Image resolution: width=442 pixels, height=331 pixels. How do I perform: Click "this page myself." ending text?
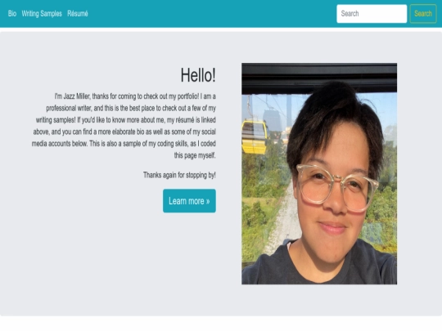[195, 155]
